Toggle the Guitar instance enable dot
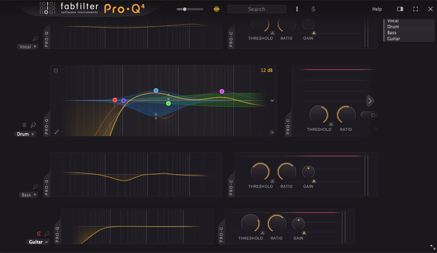437x253 pixels. 46,242
